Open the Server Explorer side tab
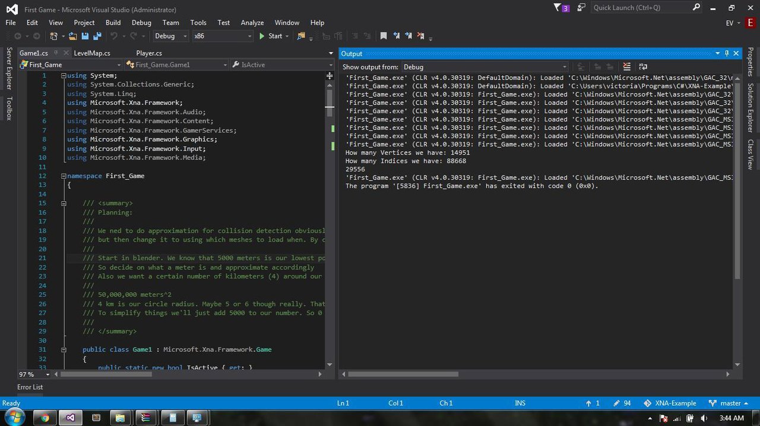The width and height of the screenshot is (760, 426). [9, 69]
